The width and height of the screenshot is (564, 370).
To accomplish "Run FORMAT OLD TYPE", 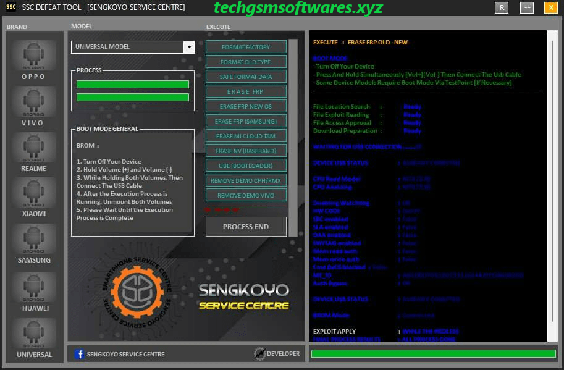I will point(246,62).
